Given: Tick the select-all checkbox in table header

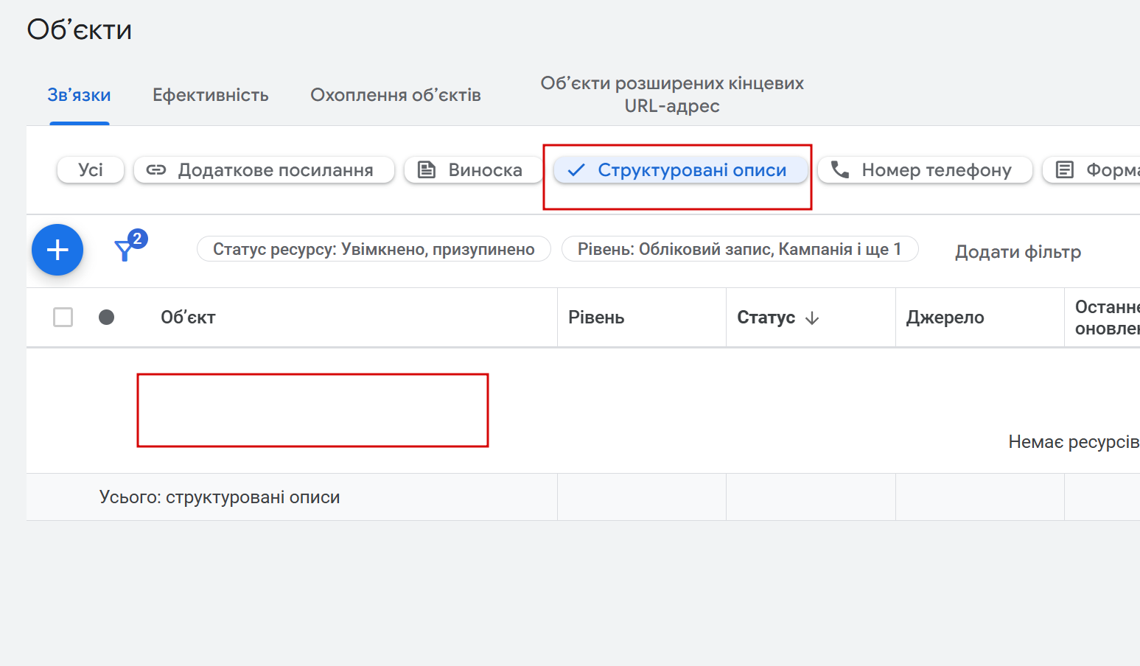Looking at the screenshot, I should tap(63, 318).
